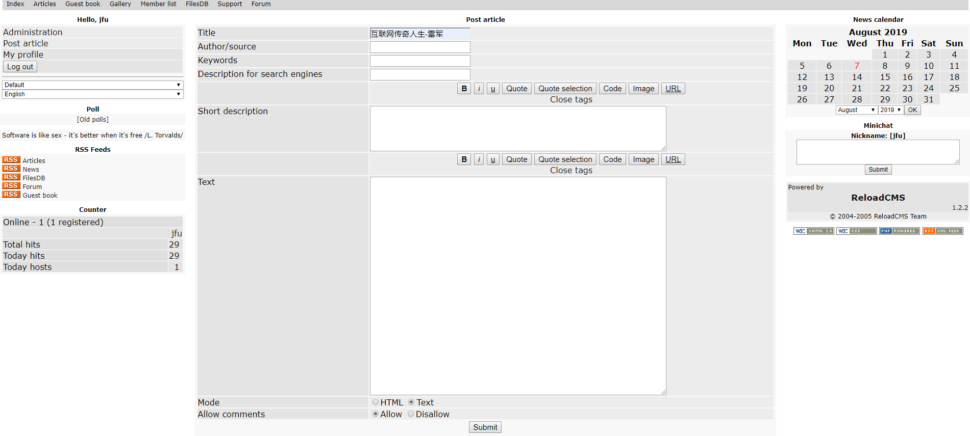Open the August month dropdown

pos(856,110)
